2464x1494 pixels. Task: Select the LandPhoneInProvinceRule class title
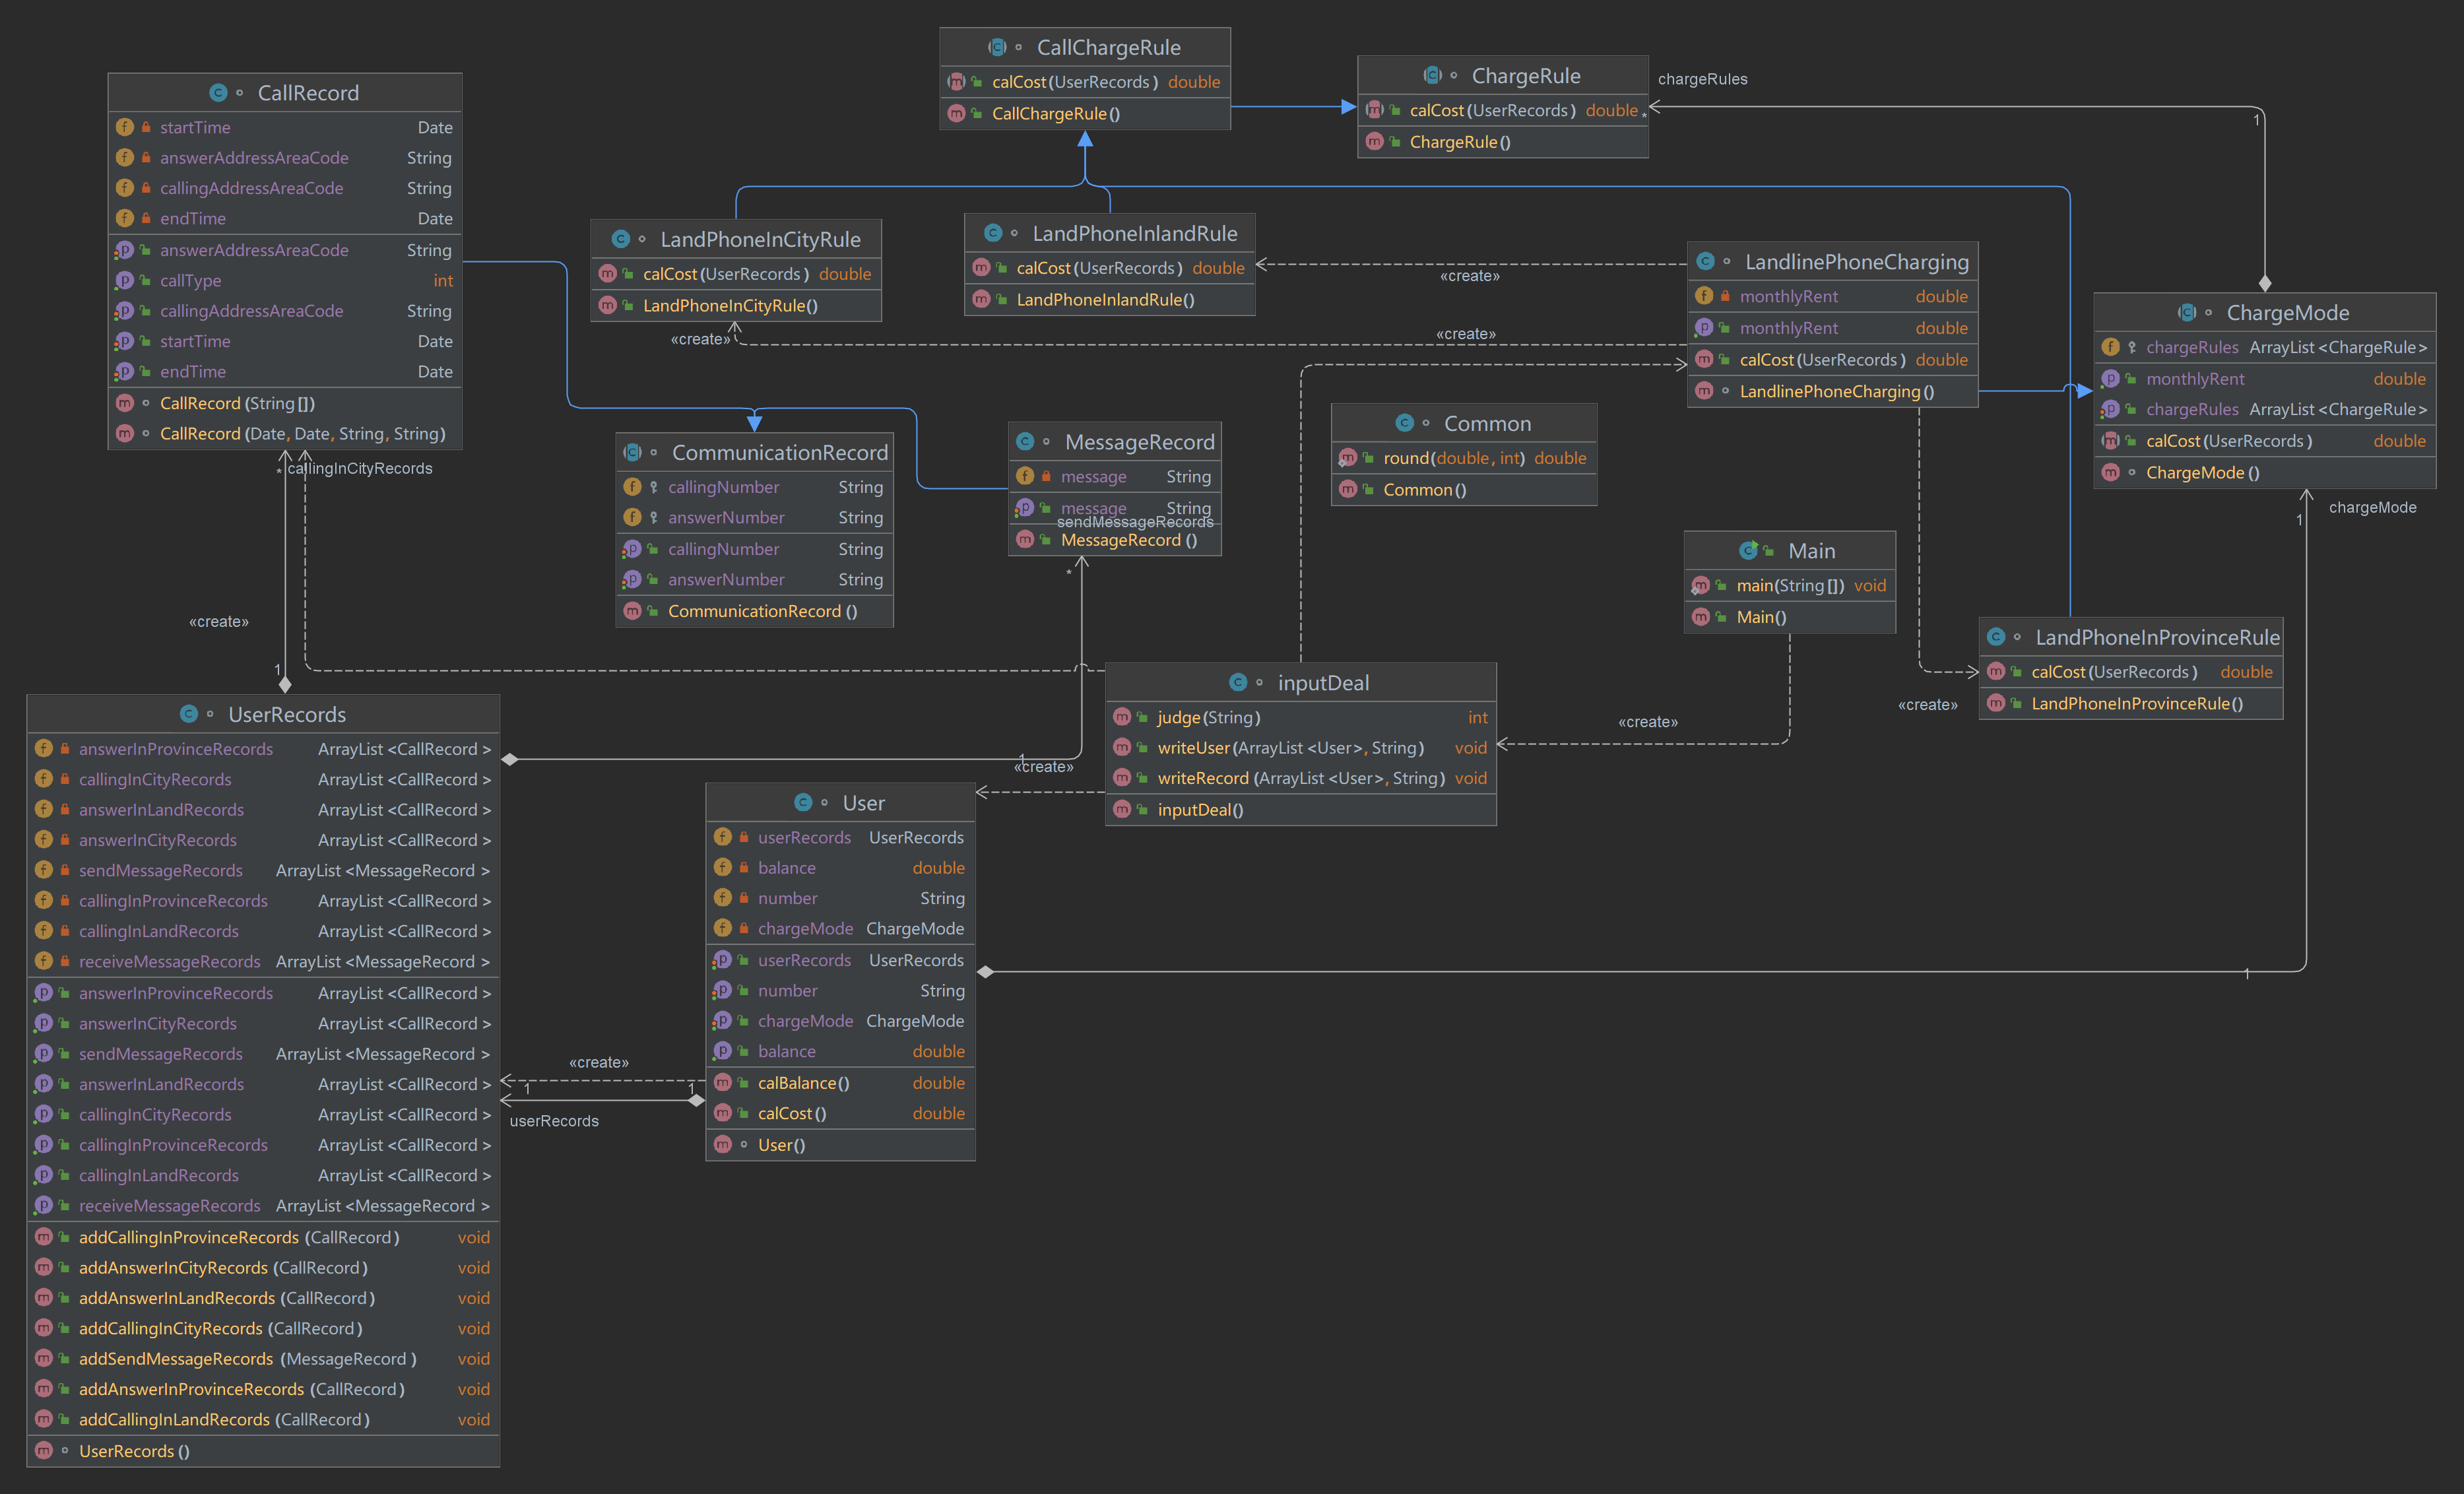(x=2157, y=637)
